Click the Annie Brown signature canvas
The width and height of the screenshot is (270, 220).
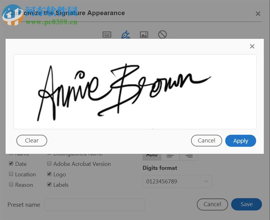click(x=135, y=92)
